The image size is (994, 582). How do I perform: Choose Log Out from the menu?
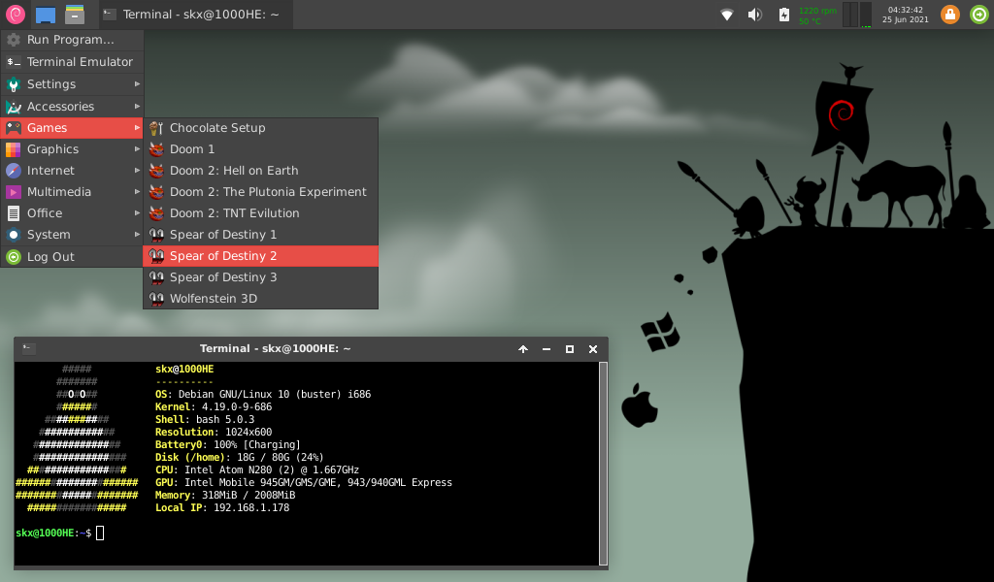(72, 256)
